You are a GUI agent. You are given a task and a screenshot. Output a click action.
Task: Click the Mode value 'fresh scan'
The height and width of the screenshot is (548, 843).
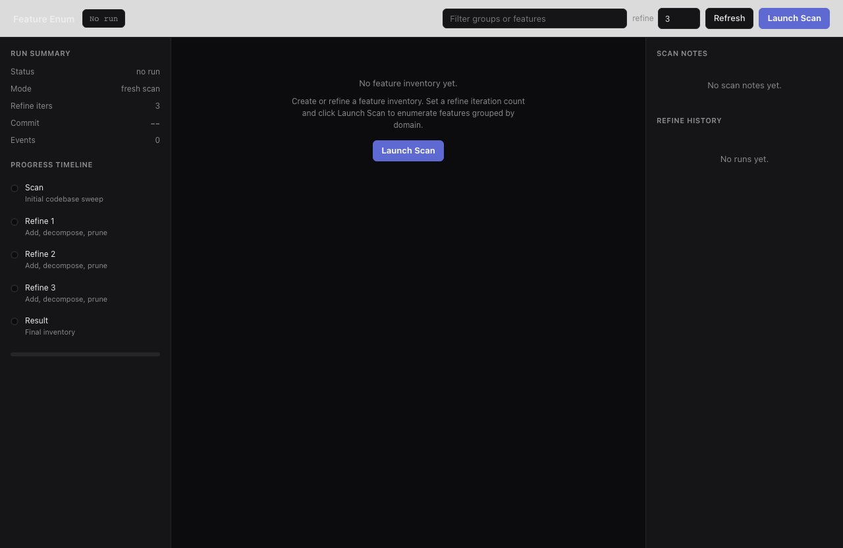(x=140, y=89)
